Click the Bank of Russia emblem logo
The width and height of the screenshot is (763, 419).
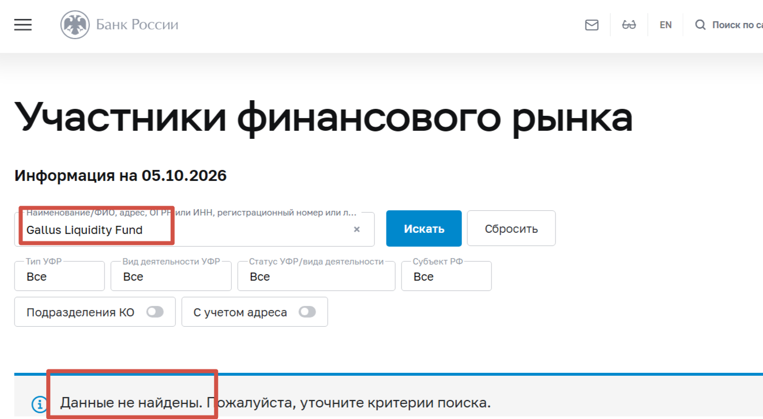[x=75, y=25]
